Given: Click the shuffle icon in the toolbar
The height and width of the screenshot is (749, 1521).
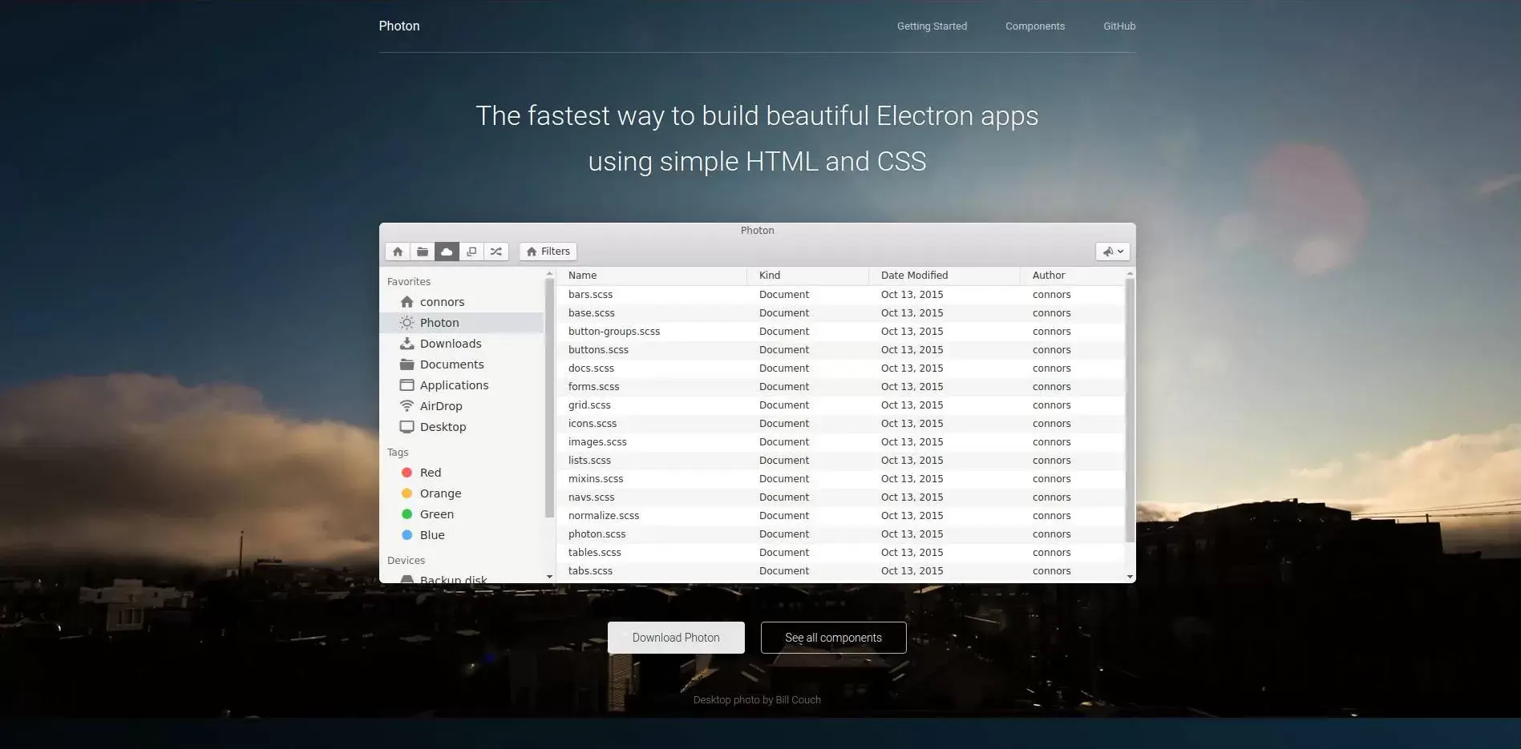Looking at the screenshot, I should [496, 252].
